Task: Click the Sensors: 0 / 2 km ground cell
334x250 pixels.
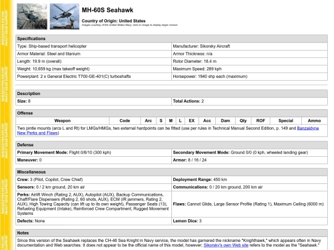Action: [93, 187]
